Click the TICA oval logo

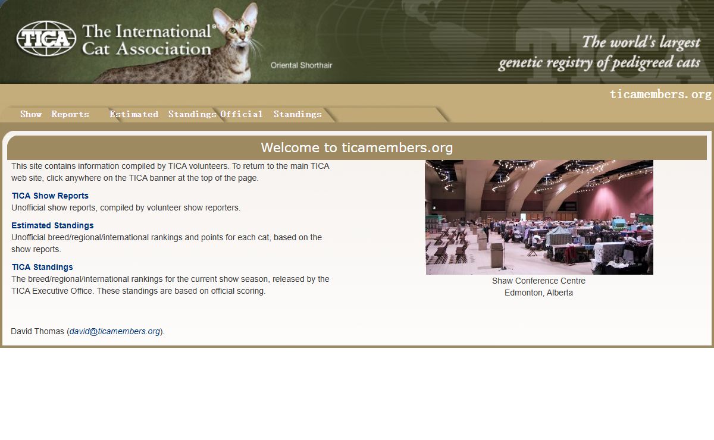coord(46,39)
